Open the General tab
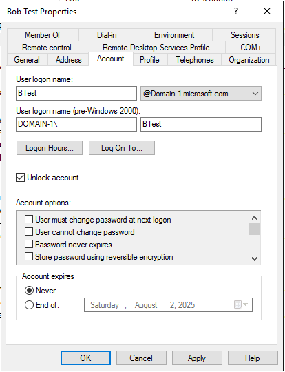285x372 pixels. pos(27,60)
